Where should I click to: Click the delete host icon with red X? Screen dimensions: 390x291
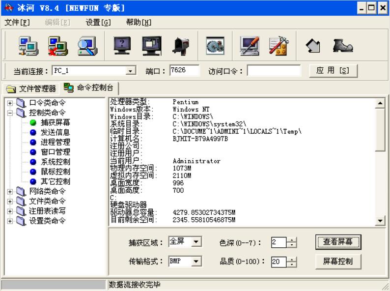(x=58, y=46)
